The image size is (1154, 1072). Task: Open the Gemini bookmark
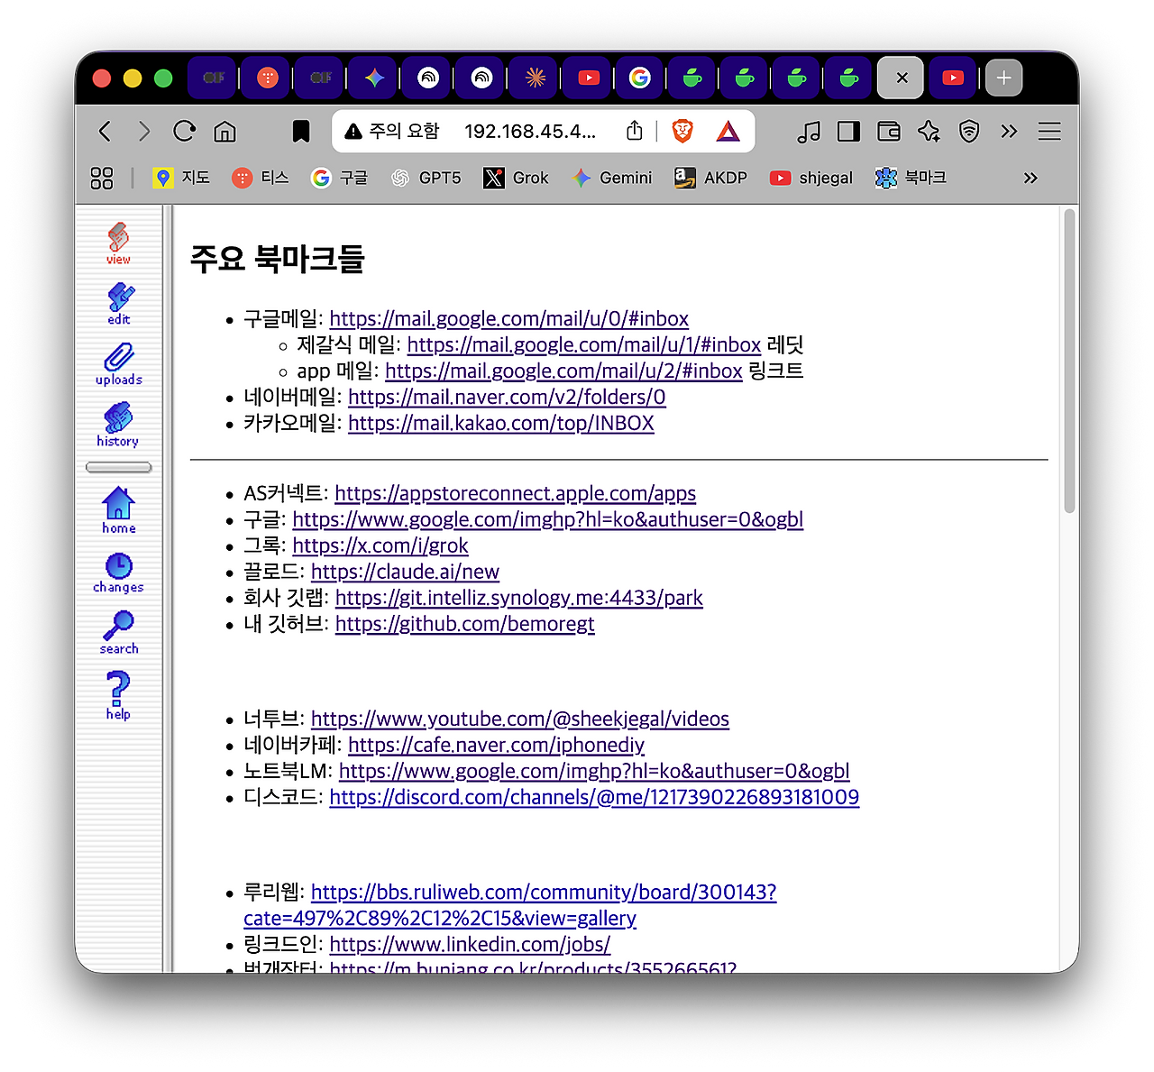point(611,178)
